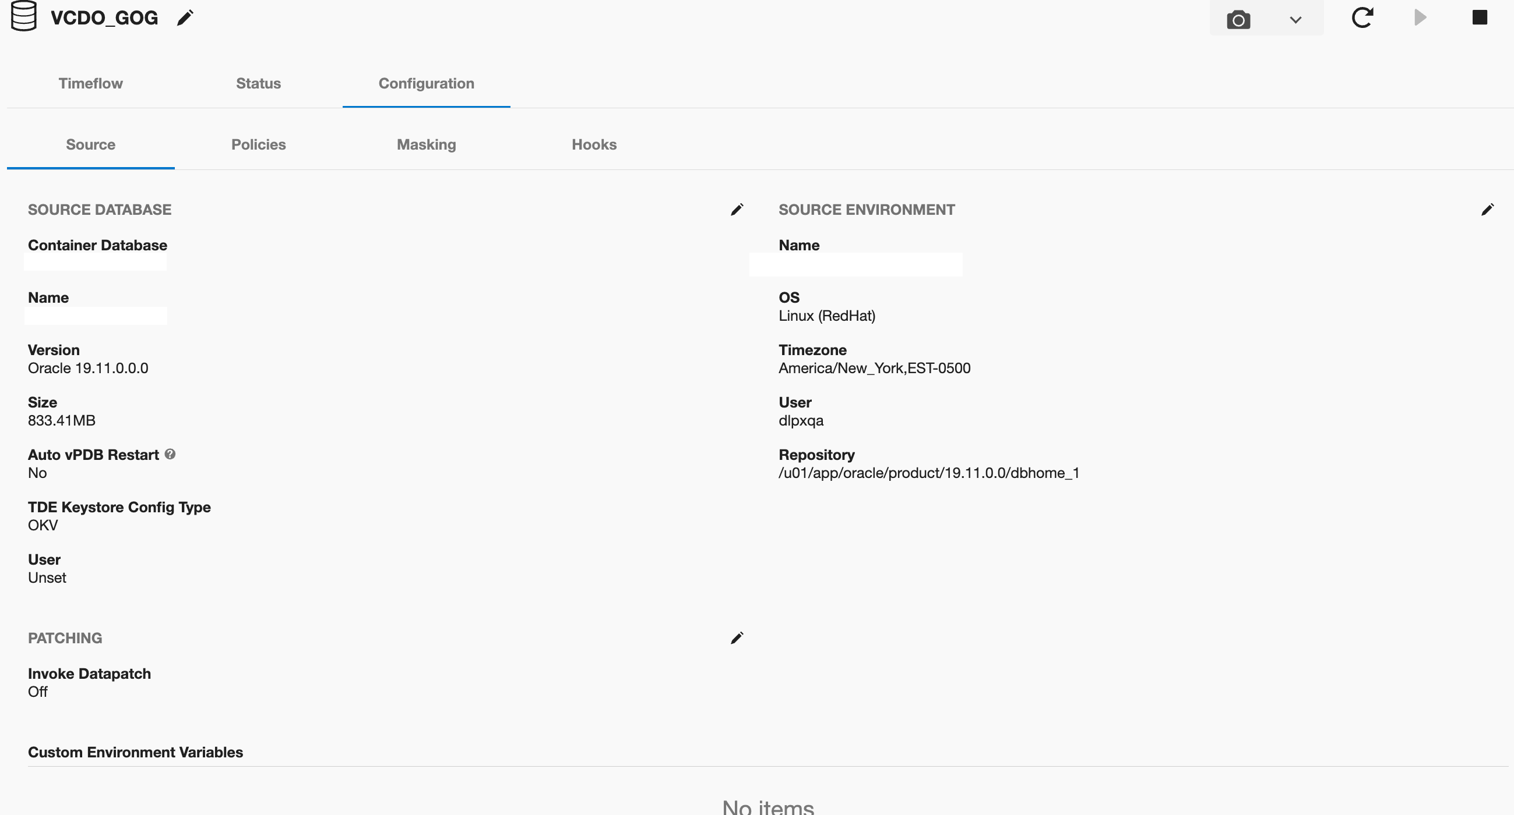
Task: Click the edit pencil icon on VCDO_GOG title
Action: click(187, 18)
